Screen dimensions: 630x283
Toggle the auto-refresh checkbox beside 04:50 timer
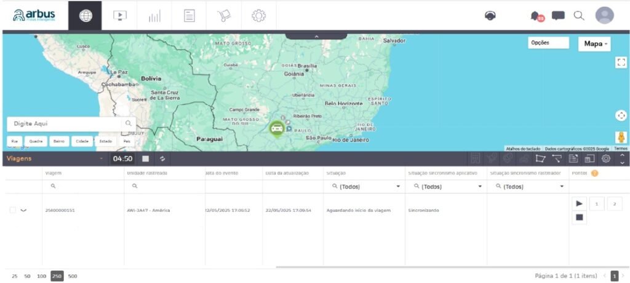[146, 159]
